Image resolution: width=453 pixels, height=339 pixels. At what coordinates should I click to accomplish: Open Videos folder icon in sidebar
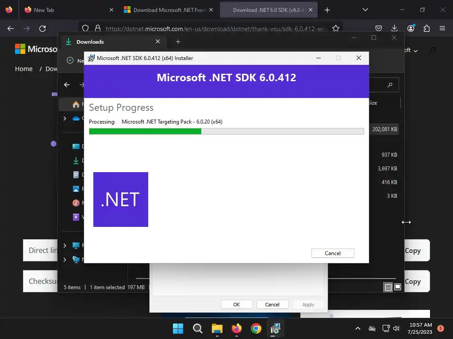tap(76, 217)
